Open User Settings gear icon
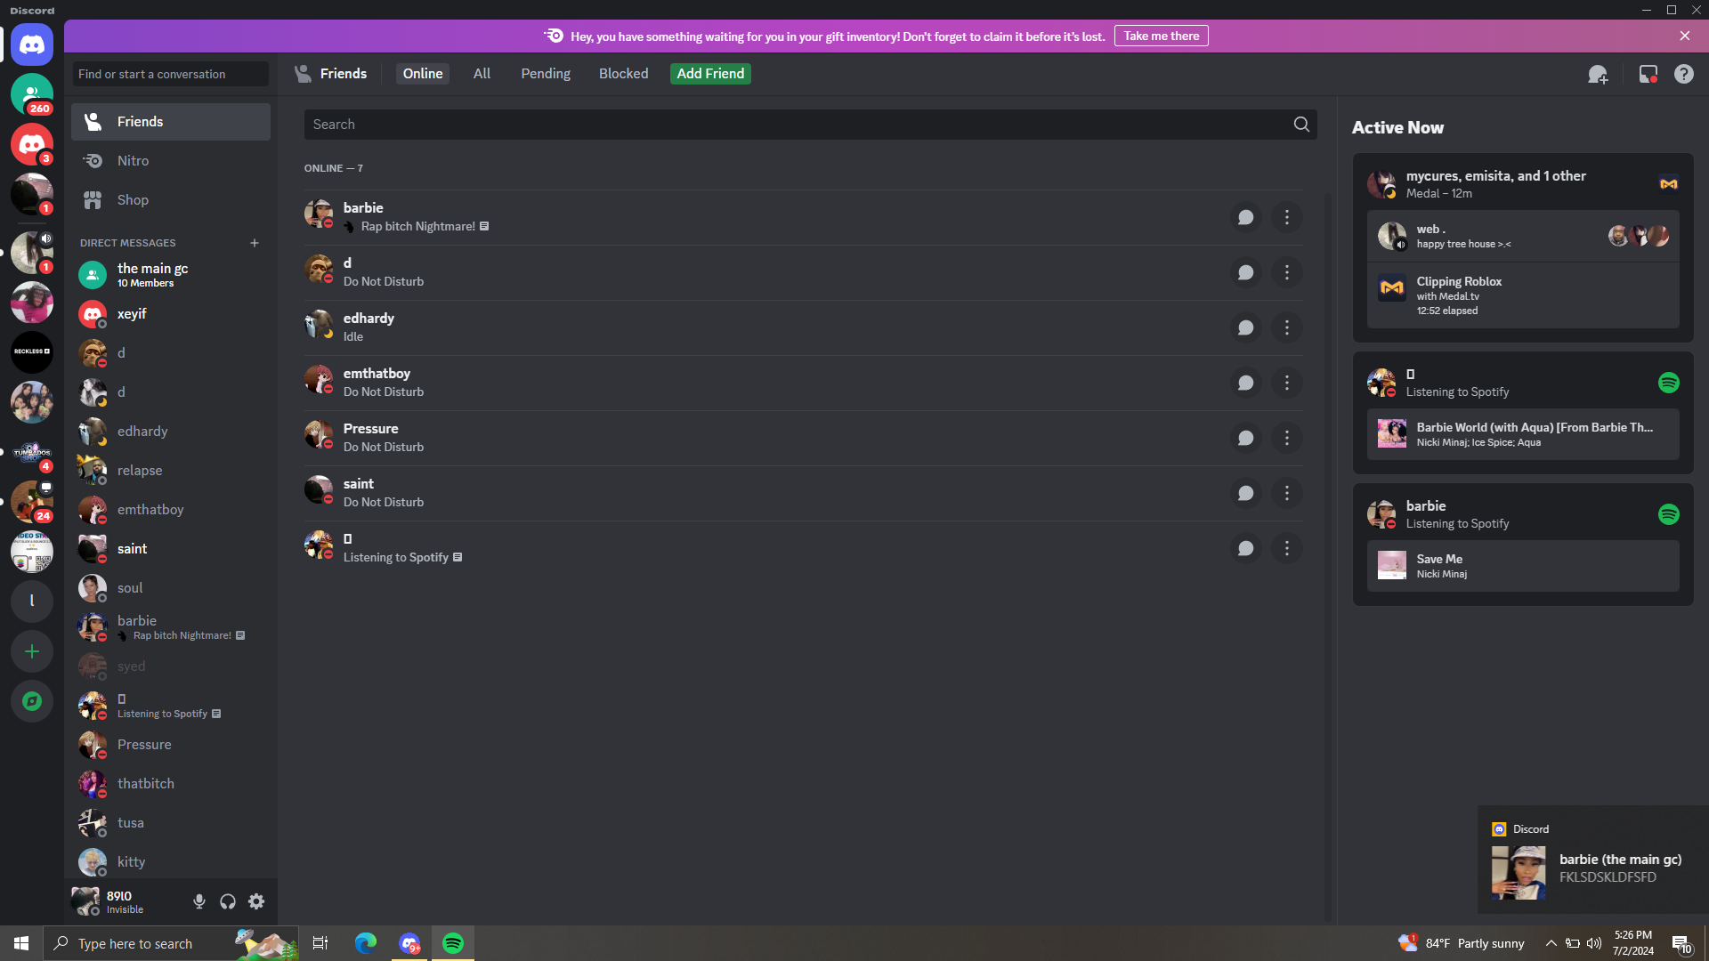Image resolution: width=1709 pixels, height=961 pixels. point(256,901)
